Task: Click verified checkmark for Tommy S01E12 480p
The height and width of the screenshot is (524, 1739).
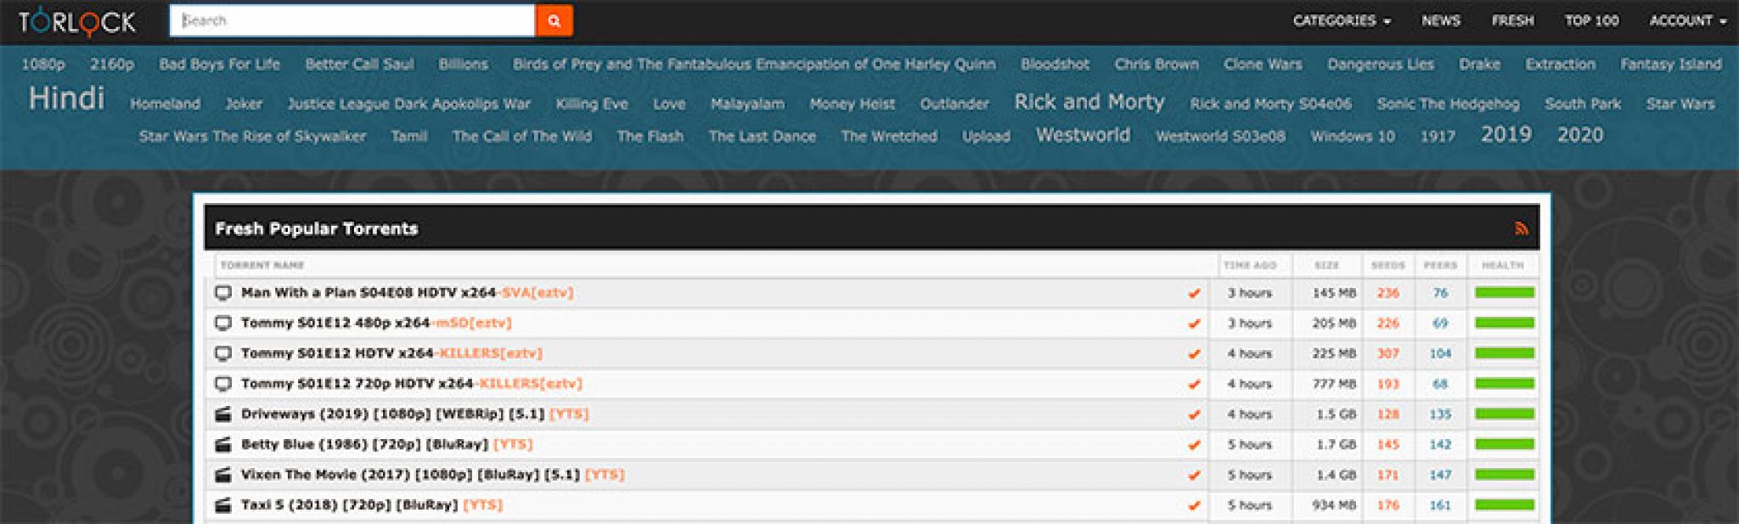Action: tap(1194, 324)
